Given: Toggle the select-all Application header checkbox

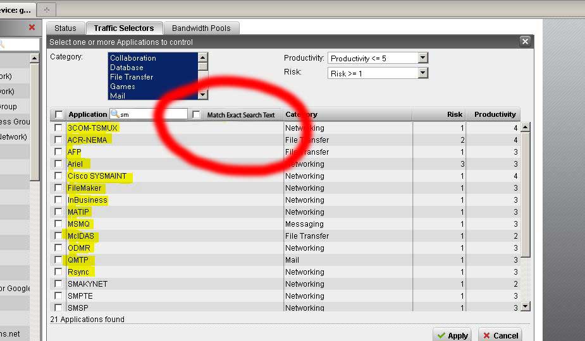Looking at the screenshot, I should click(59, 115).
